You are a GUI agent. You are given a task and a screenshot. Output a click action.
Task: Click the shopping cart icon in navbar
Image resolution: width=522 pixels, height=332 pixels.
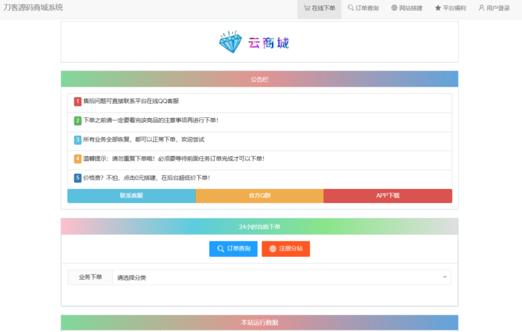coord(307,8)
